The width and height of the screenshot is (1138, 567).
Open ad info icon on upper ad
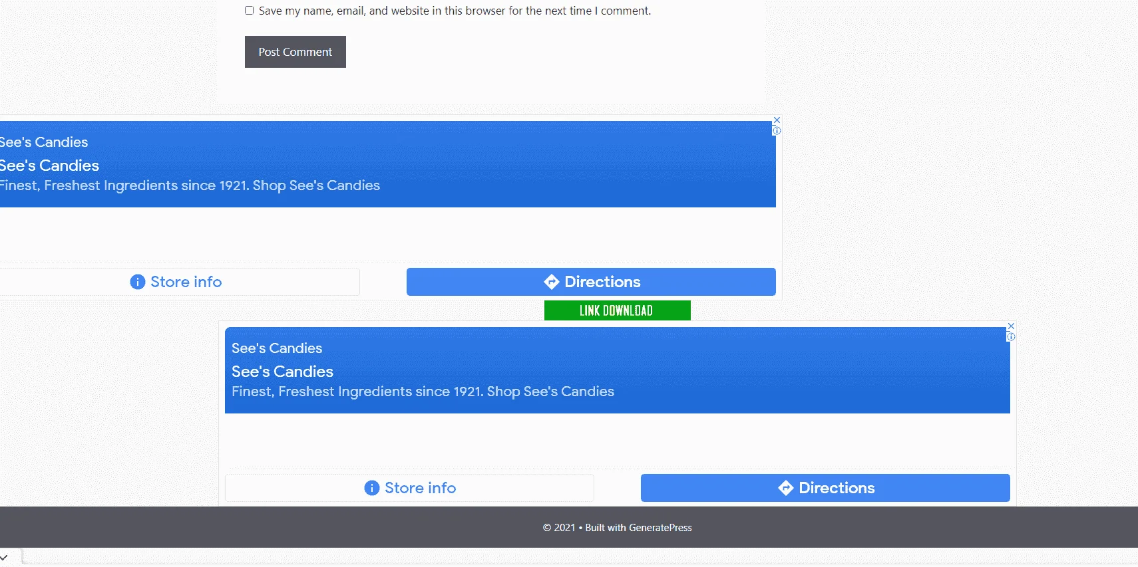coord(777,131)
